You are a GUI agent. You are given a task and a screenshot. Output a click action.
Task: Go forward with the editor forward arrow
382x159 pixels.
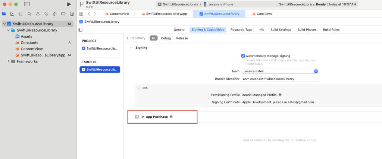95,14
